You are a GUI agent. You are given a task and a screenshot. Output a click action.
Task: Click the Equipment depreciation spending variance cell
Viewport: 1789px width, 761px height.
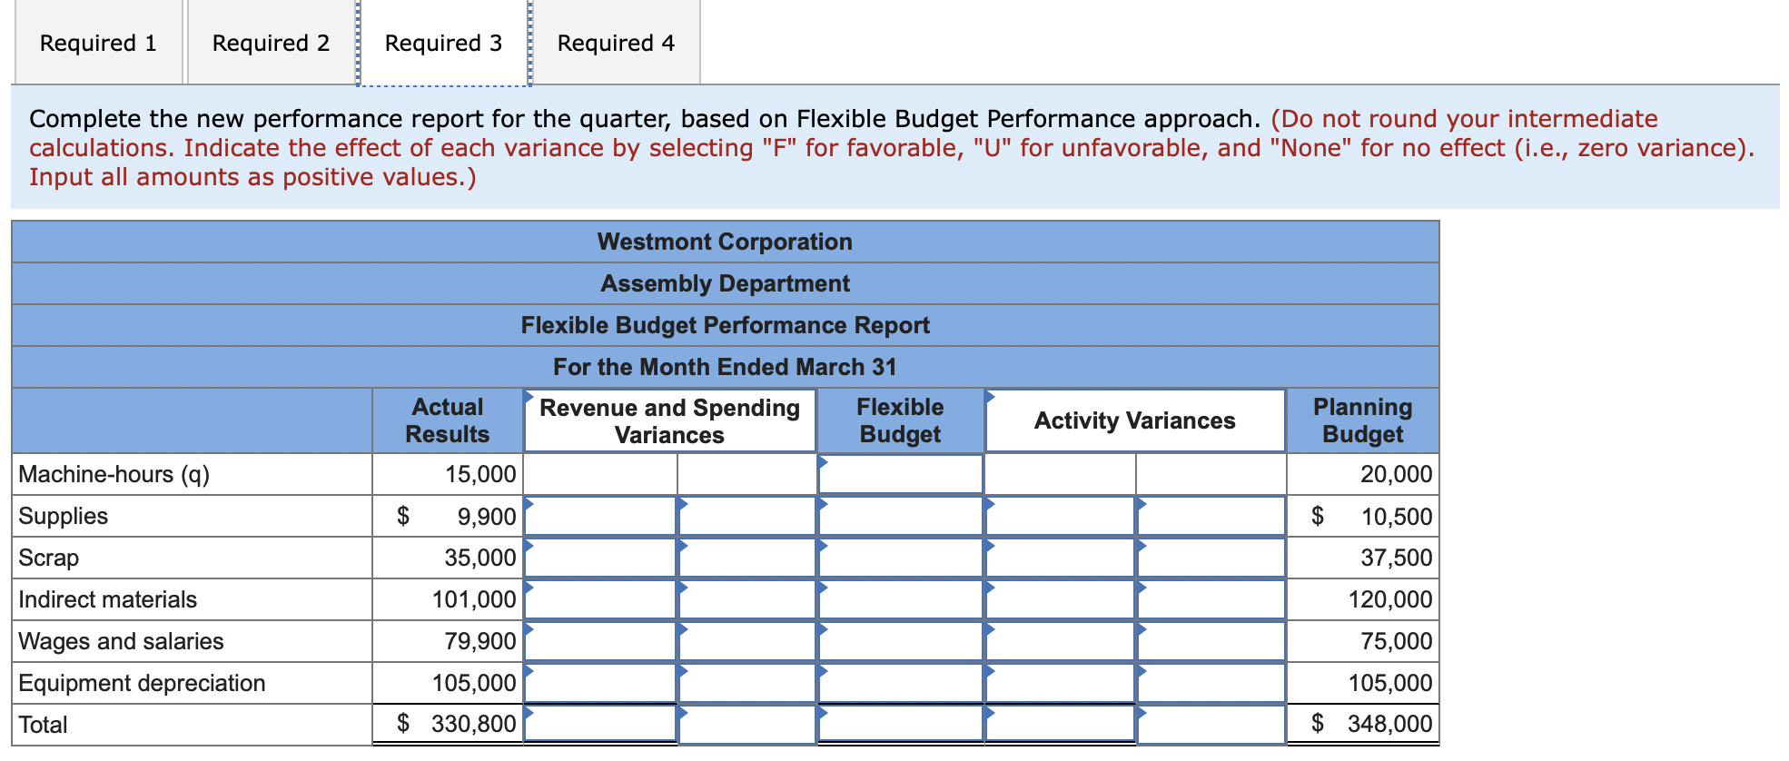click(x=599, y=682)
